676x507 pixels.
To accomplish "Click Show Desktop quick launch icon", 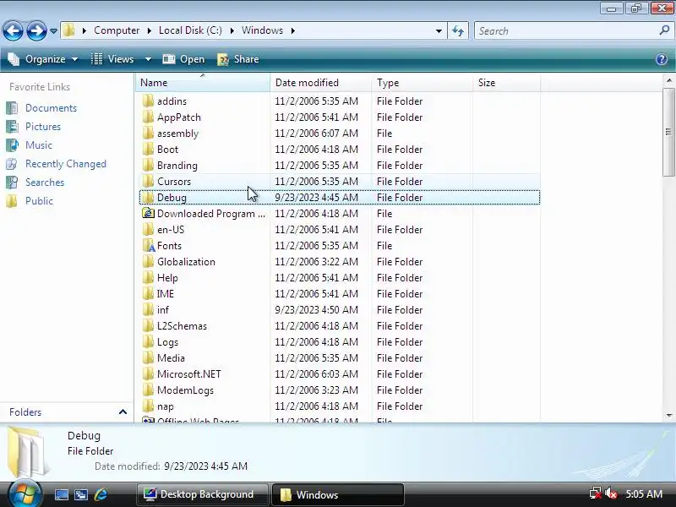I will coord(61,494).
